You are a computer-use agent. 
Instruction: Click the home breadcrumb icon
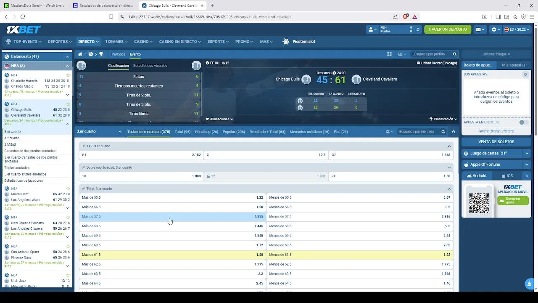pos(80,54)
